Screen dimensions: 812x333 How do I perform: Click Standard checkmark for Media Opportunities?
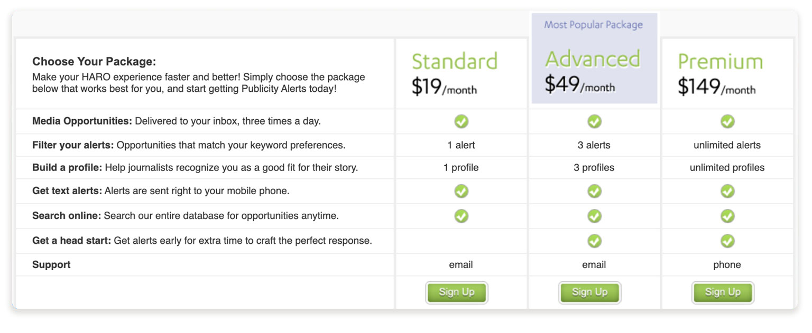(462, 121)
